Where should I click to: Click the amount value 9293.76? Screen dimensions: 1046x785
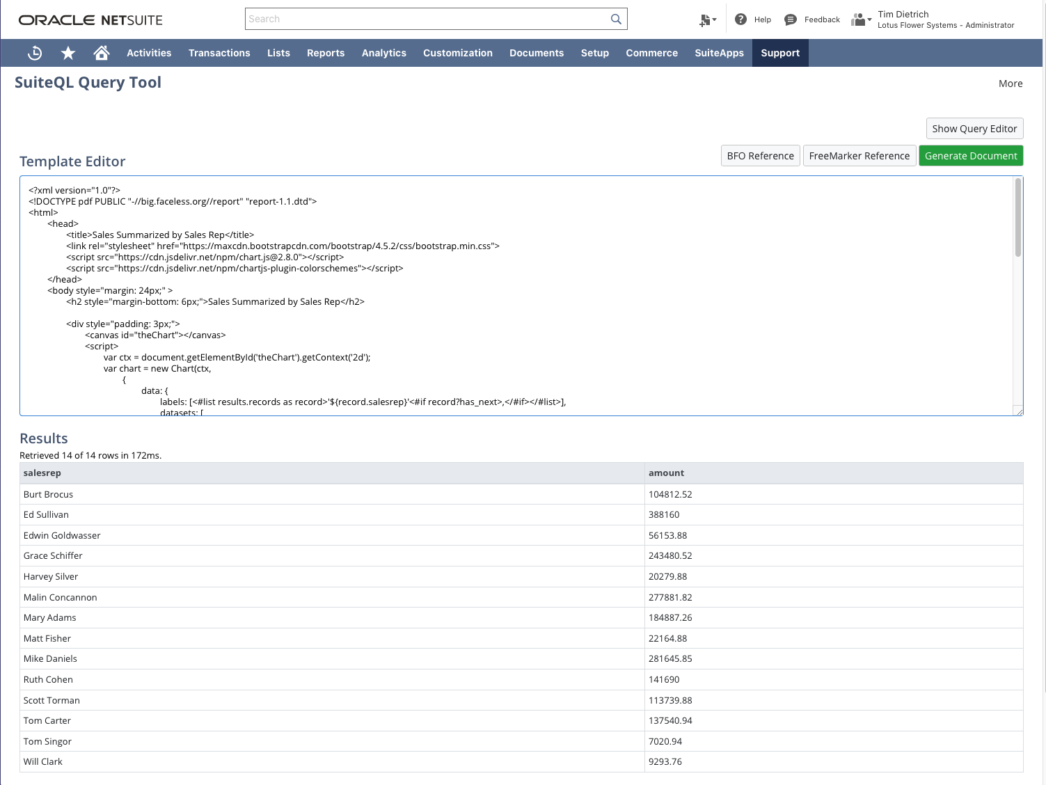(x=665, y=762)
